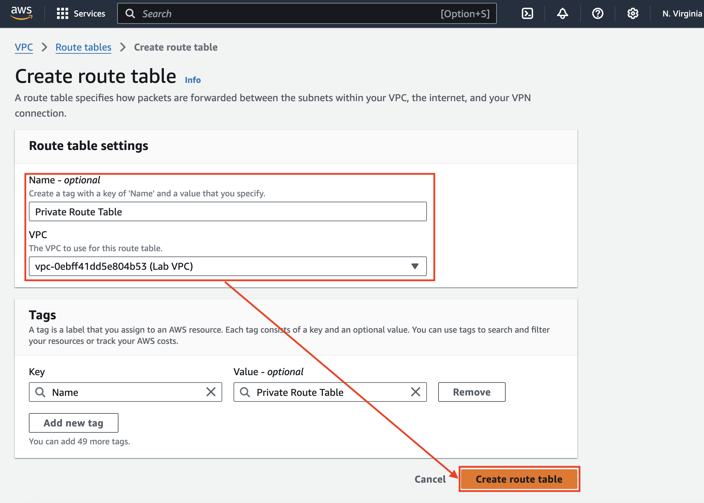Image resolution: width=704 pixels, height=503 pixels.
Task: Click Add new tag button
Action: click(73, 423)
